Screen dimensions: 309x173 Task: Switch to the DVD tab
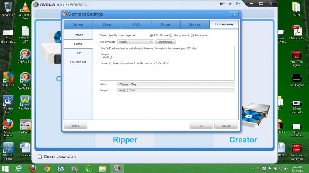(136, 24)
